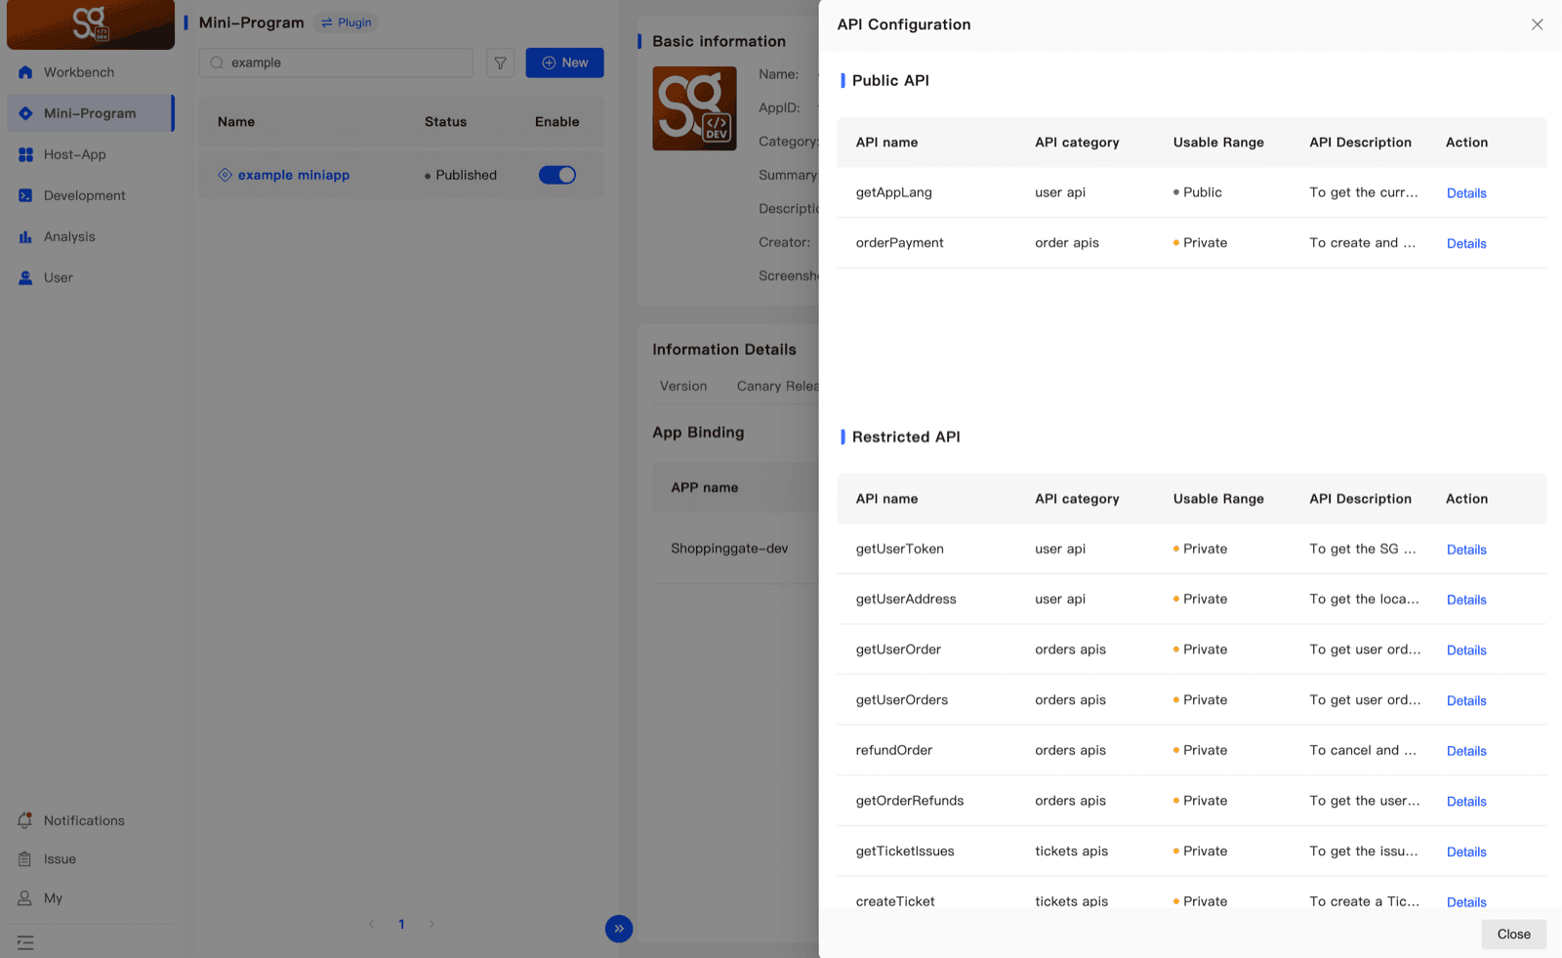
Task: Open the Analysis menu item
Action: pyautogui.click(x=91, y=236)
